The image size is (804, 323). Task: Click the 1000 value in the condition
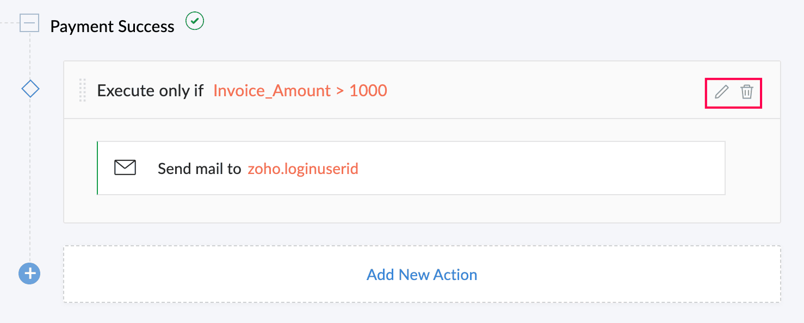point(368,90)
